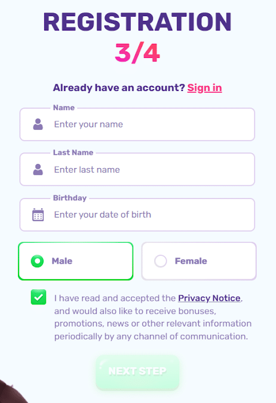Image resolution: width=276 pixels, height=403 pixels.
Task: Click the Already have an account text
Action: (119, 88)
